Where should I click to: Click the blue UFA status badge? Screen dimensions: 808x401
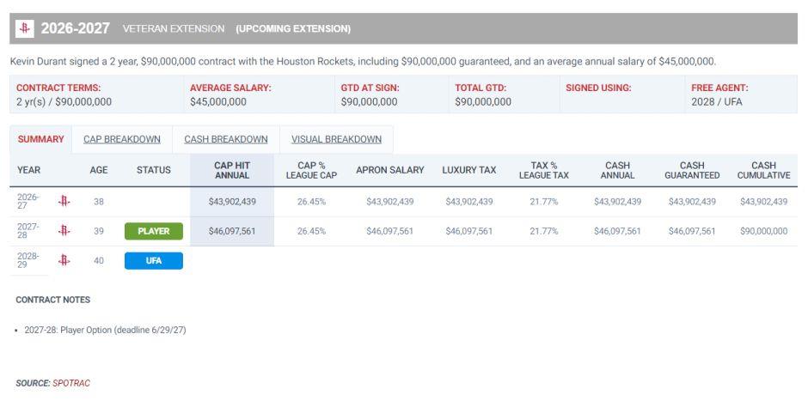[154, 260]
